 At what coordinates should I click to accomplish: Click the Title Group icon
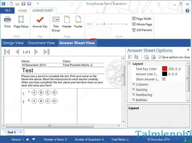coord(56,20)
